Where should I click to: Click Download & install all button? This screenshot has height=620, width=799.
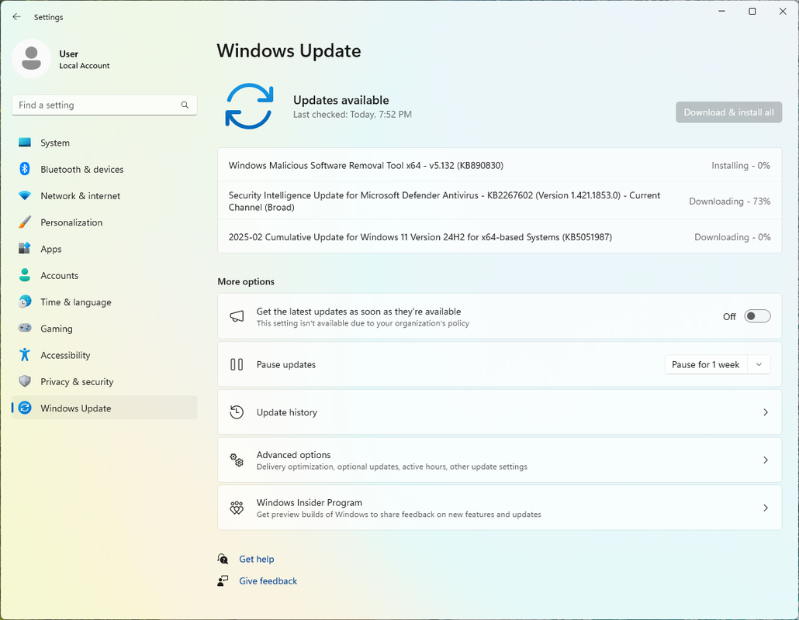pyautogui.click(x=728, y=112)
